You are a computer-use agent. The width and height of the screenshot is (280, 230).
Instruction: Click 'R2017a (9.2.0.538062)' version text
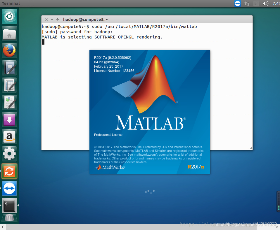point(113,57)
